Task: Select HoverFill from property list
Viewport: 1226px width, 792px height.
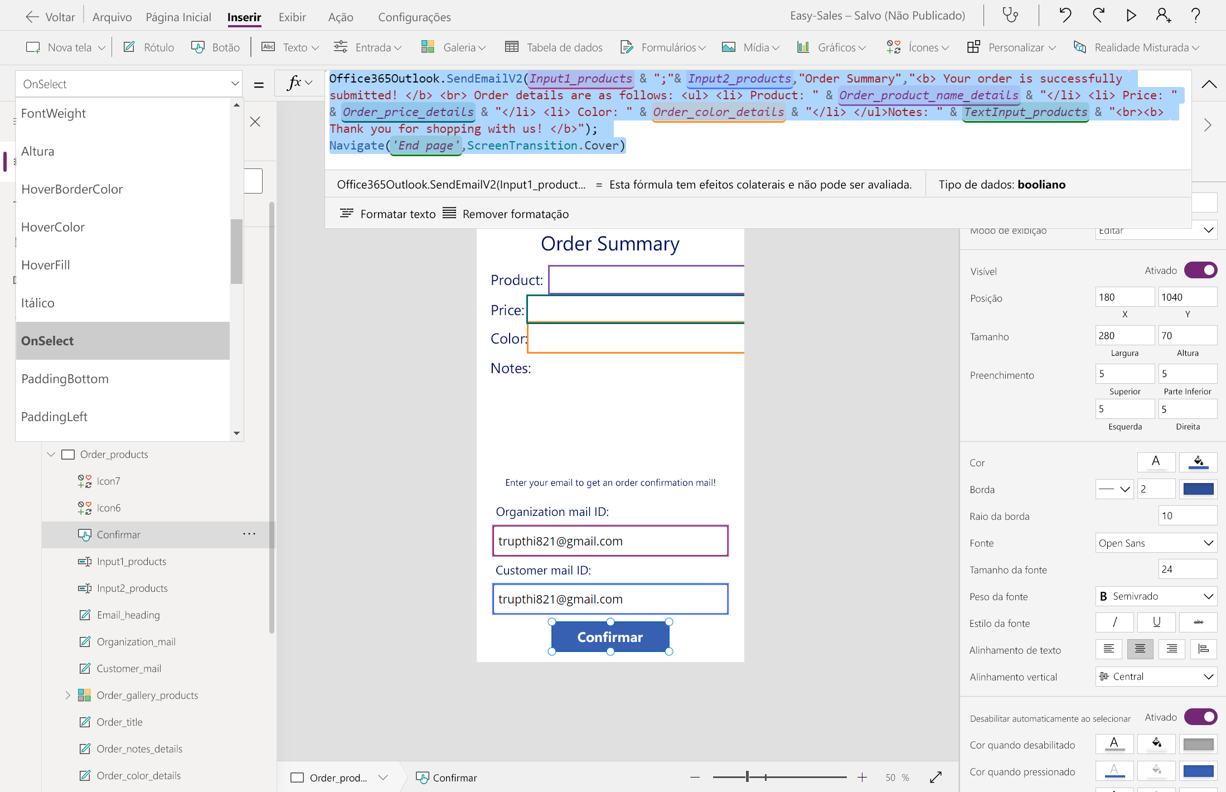Action: 123,265
